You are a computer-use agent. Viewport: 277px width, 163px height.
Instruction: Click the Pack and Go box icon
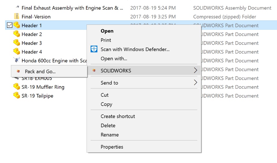point(18,71)
